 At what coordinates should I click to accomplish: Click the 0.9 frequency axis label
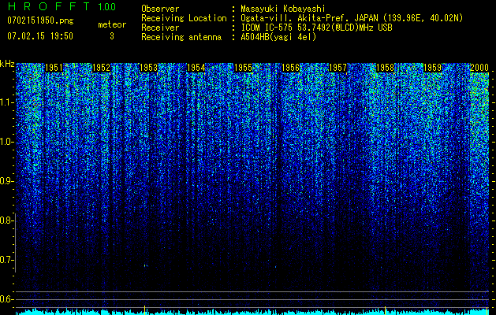coord(6,181)
